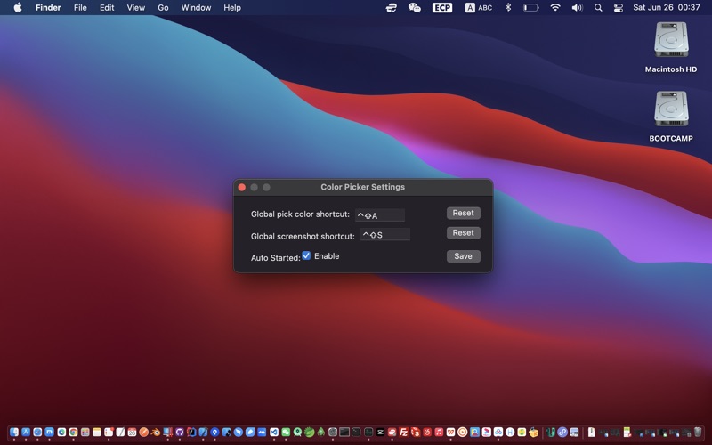712x445 pixels.
Task: Open the View menu
Action: [x=136, y=8]
